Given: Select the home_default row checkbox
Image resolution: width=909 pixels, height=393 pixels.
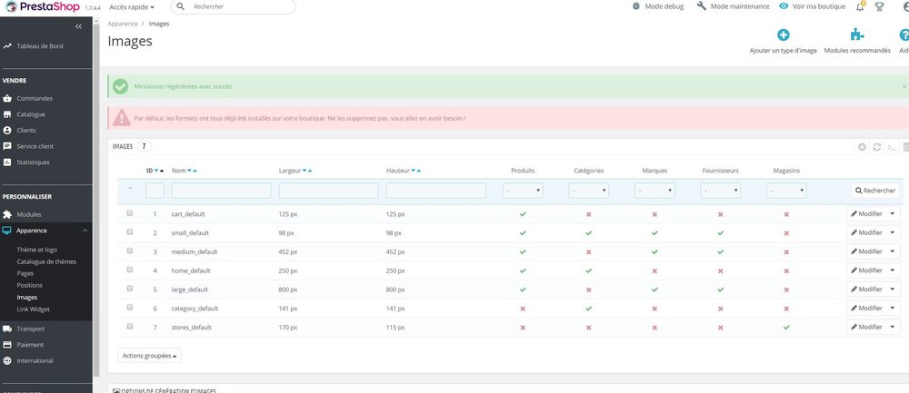Looking at the screenshot, I should [x=130, y=270].
